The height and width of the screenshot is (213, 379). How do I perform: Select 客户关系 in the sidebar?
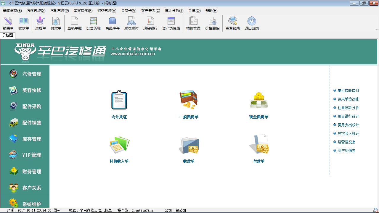(25, 188)
